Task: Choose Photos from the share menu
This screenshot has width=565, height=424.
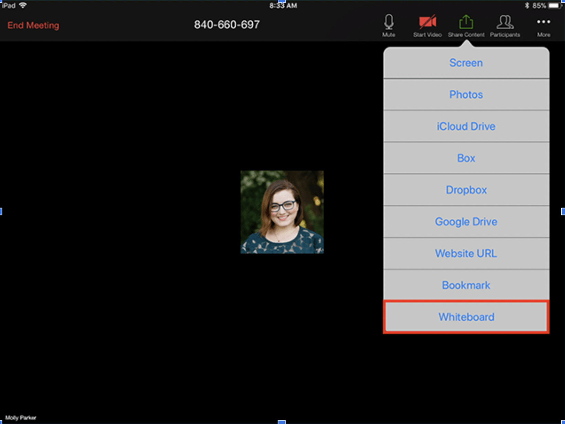Action: tap(466, 95)
